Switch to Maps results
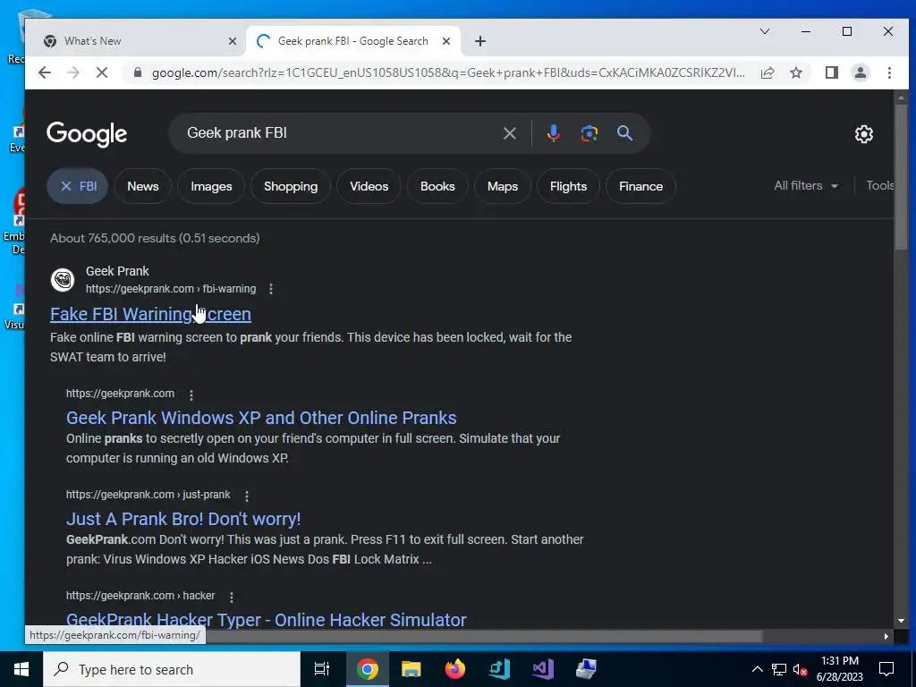The image size is (916, 687). 503,186
